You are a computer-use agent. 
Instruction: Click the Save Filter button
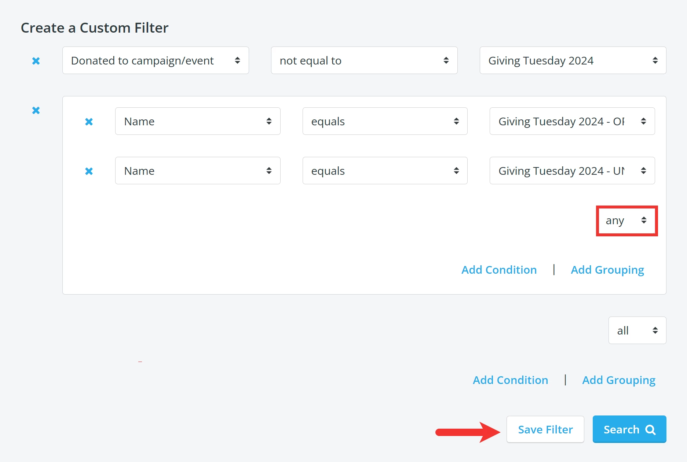(545, 429)
